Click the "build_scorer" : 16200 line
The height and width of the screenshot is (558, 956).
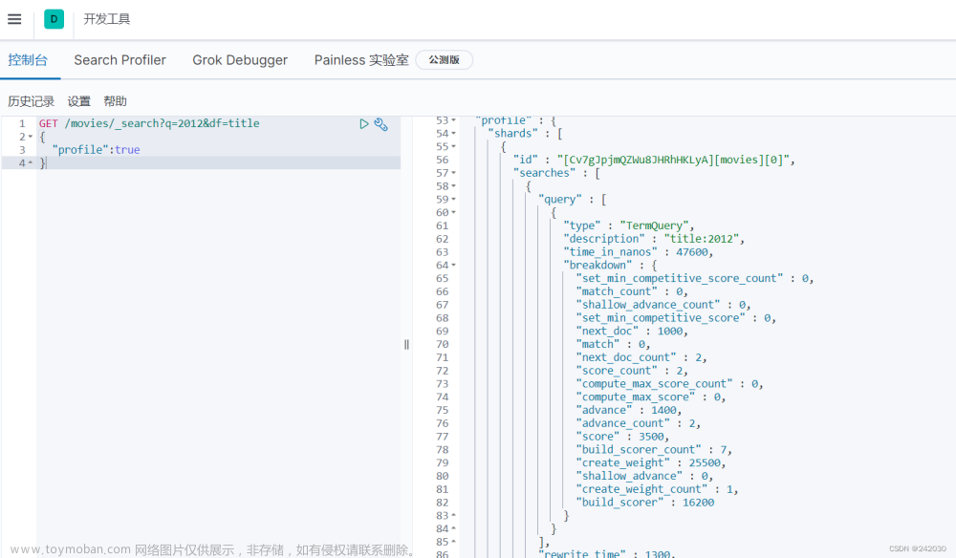click(645, 503)
